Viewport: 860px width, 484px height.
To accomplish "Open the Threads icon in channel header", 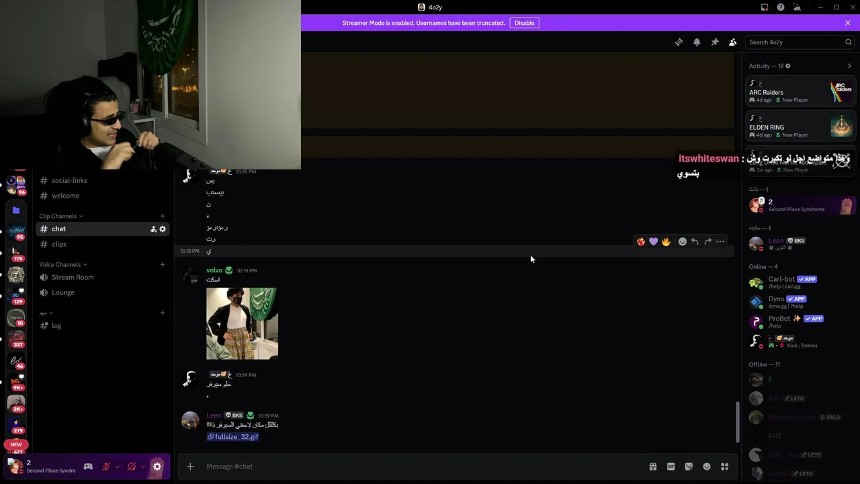I will (x=679, y=42).
